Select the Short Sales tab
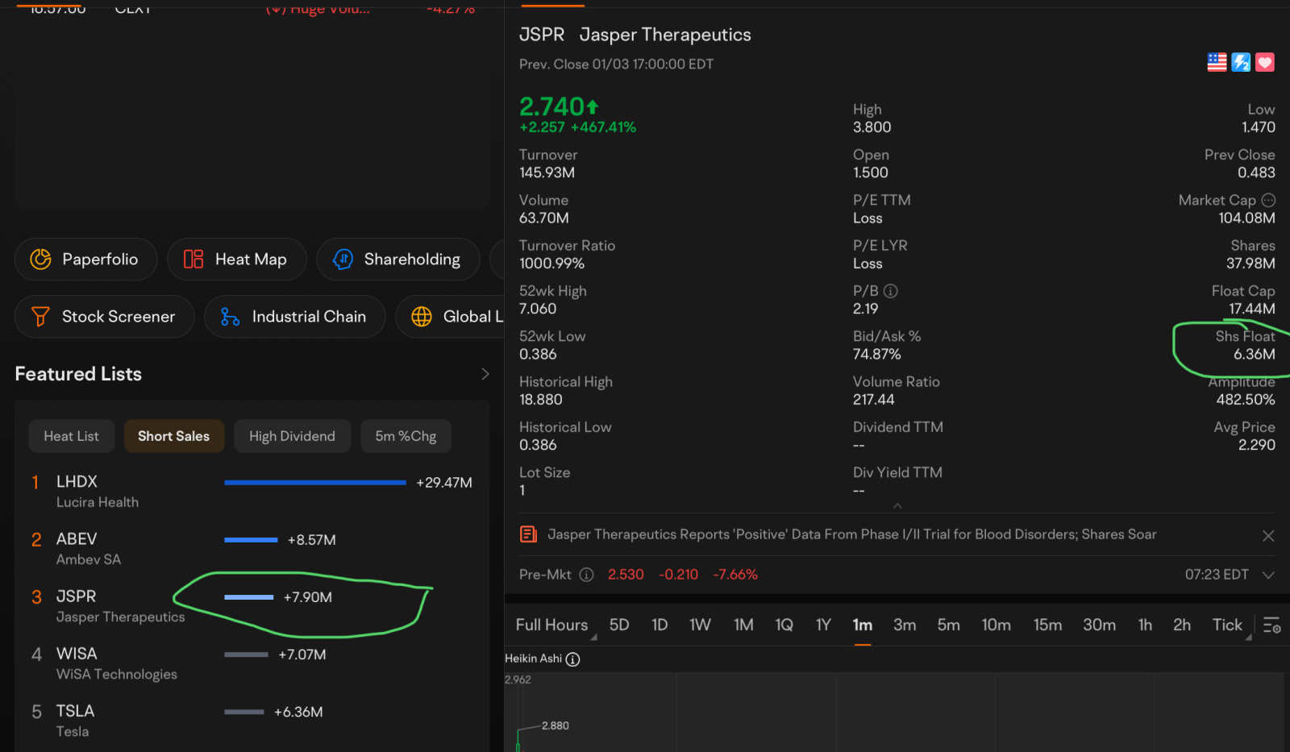 click(x=173, y=436)
